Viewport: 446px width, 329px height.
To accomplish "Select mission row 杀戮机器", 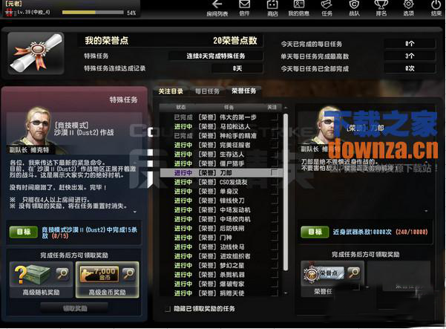I will pyautogui.click(x=221, y=275).
